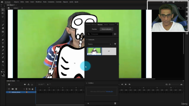
Task: Play the timeline animation
Action: click(126, 85)
